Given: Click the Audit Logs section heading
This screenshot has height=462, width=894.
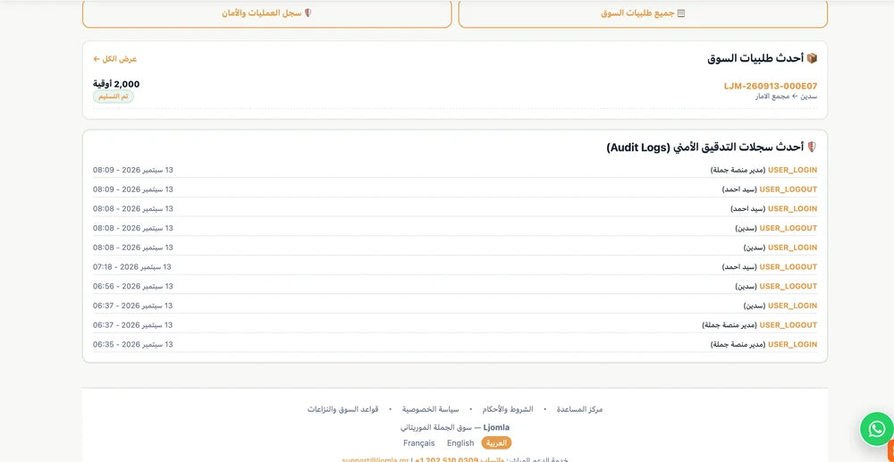Looking at the screenshot, I should click(712, 147).
